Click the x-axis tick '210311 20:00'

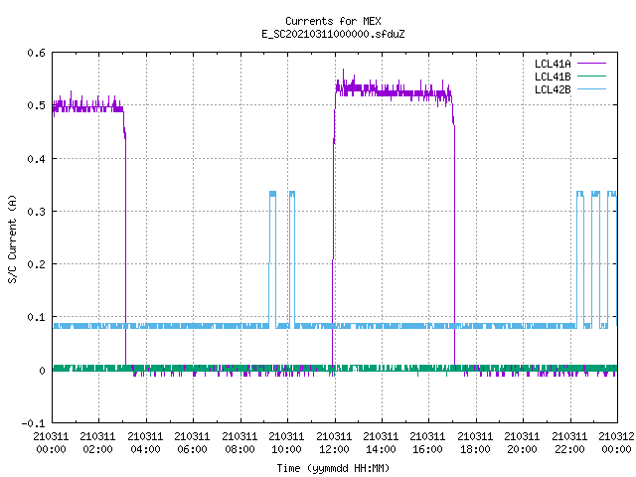pos(522,443)
